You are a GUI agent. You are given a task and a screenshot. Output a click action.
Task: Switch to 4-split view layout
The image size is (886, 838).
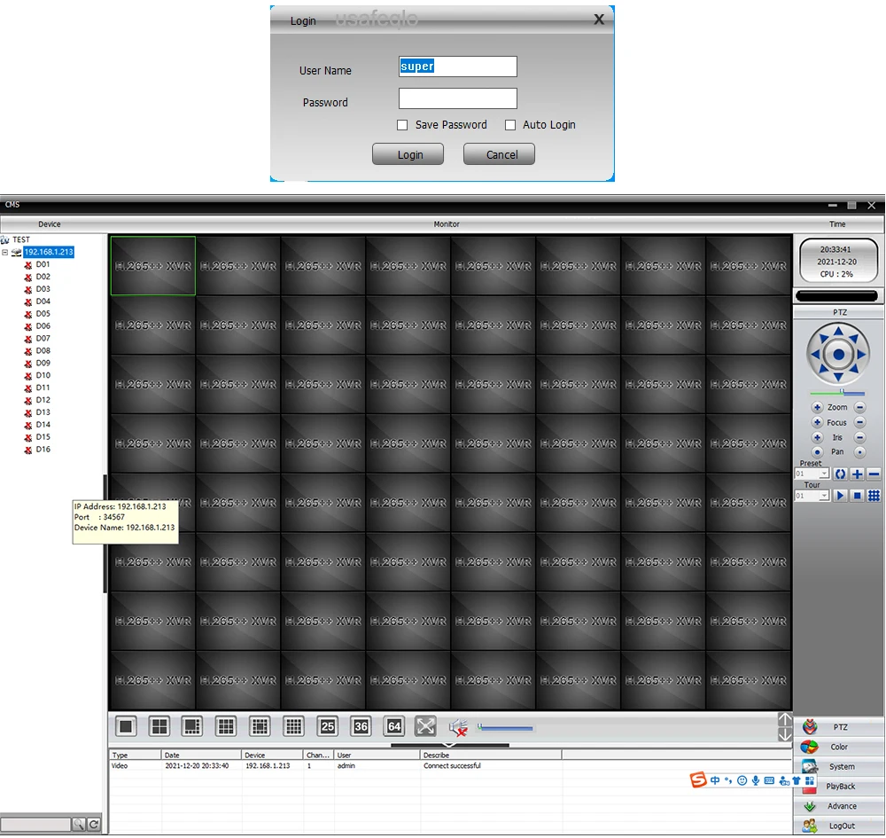[x=159, y=726]
